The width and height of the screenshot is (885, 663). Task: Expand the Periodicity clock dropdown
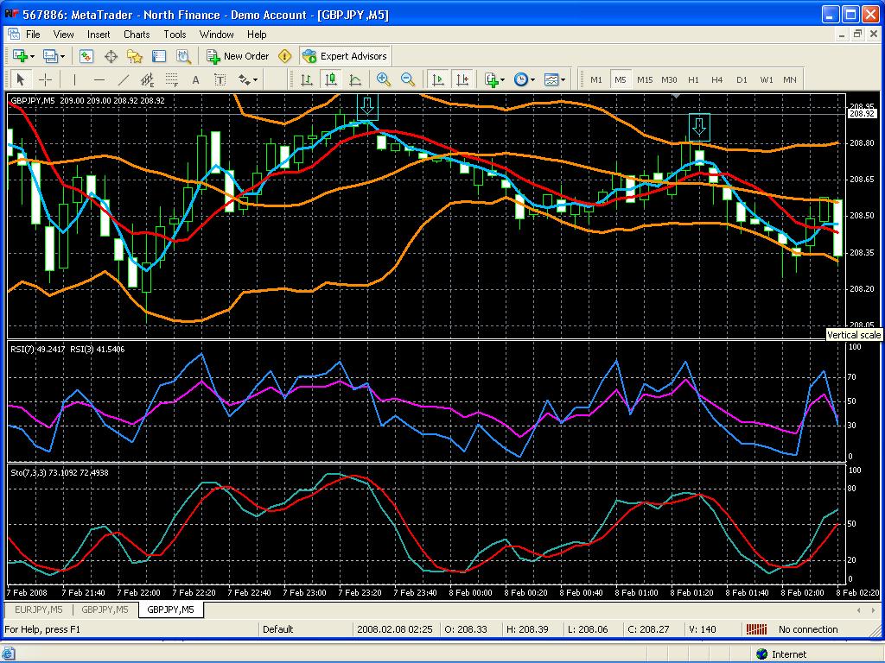[x=532, y=79]
